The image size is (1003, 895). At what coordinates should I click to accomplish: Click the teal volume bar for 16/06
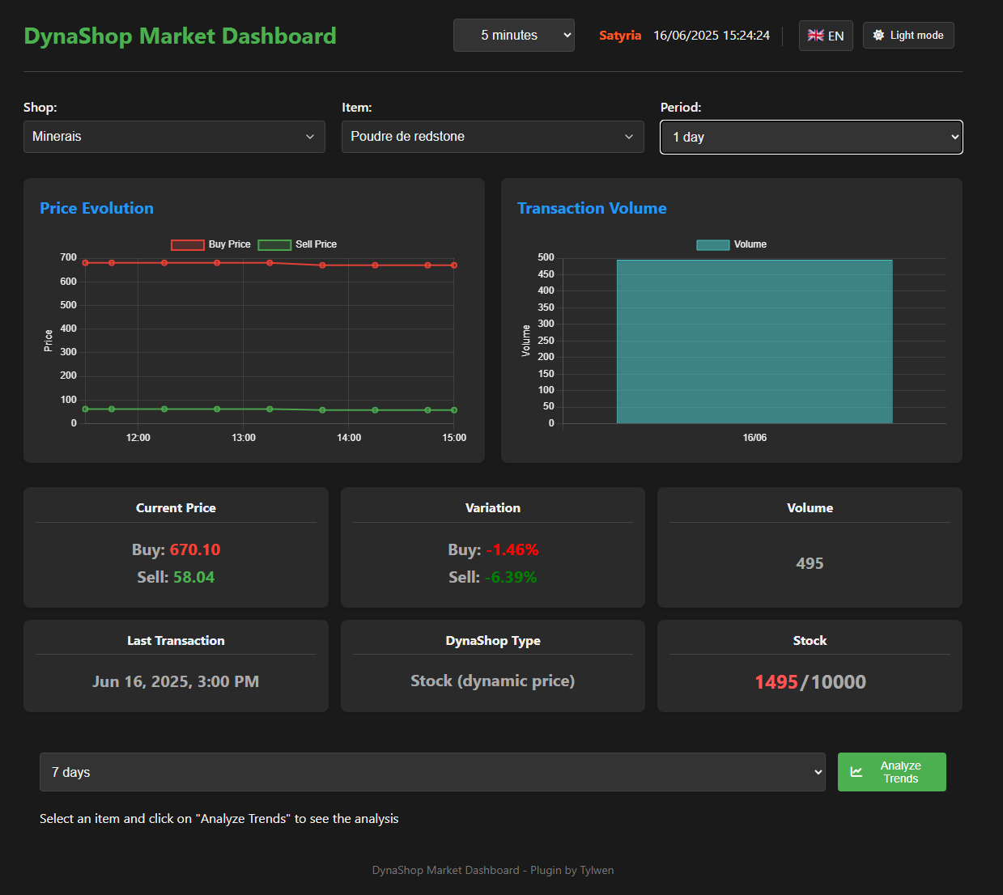pos(754,341)
